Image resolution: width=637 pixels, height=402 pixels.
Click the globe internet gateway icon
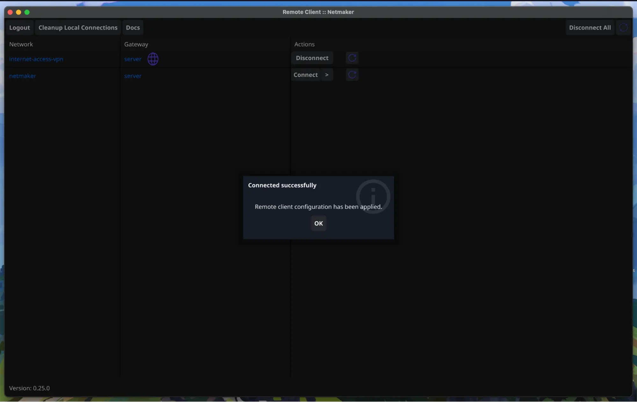point(153,59)
